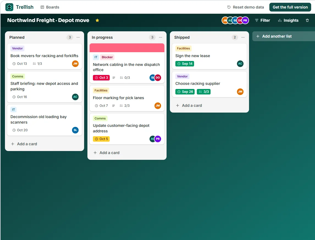Click Add another list
315x240 pixels.
coord(283,36)
